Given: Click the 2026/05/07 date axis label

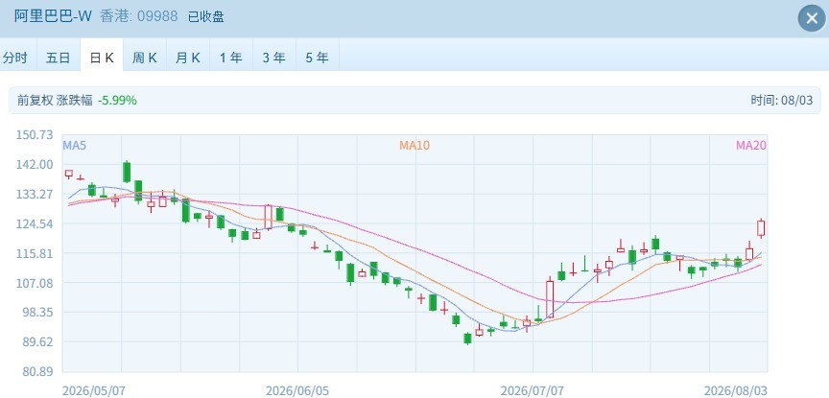Looking at the screenshot, I should (94, 391).
